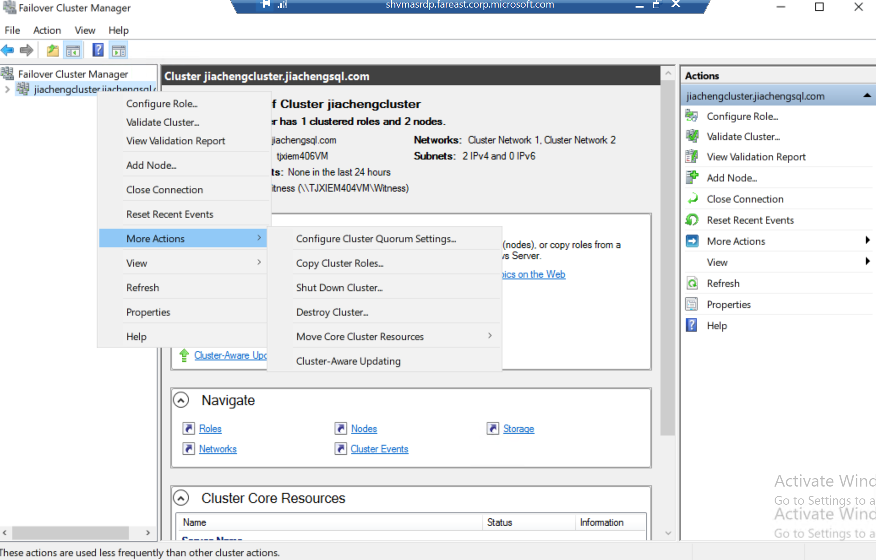Image resolution: width=876 pixels, height=560 pixels.
Task: Collapse the Navigate section
Action: (181, 400)
